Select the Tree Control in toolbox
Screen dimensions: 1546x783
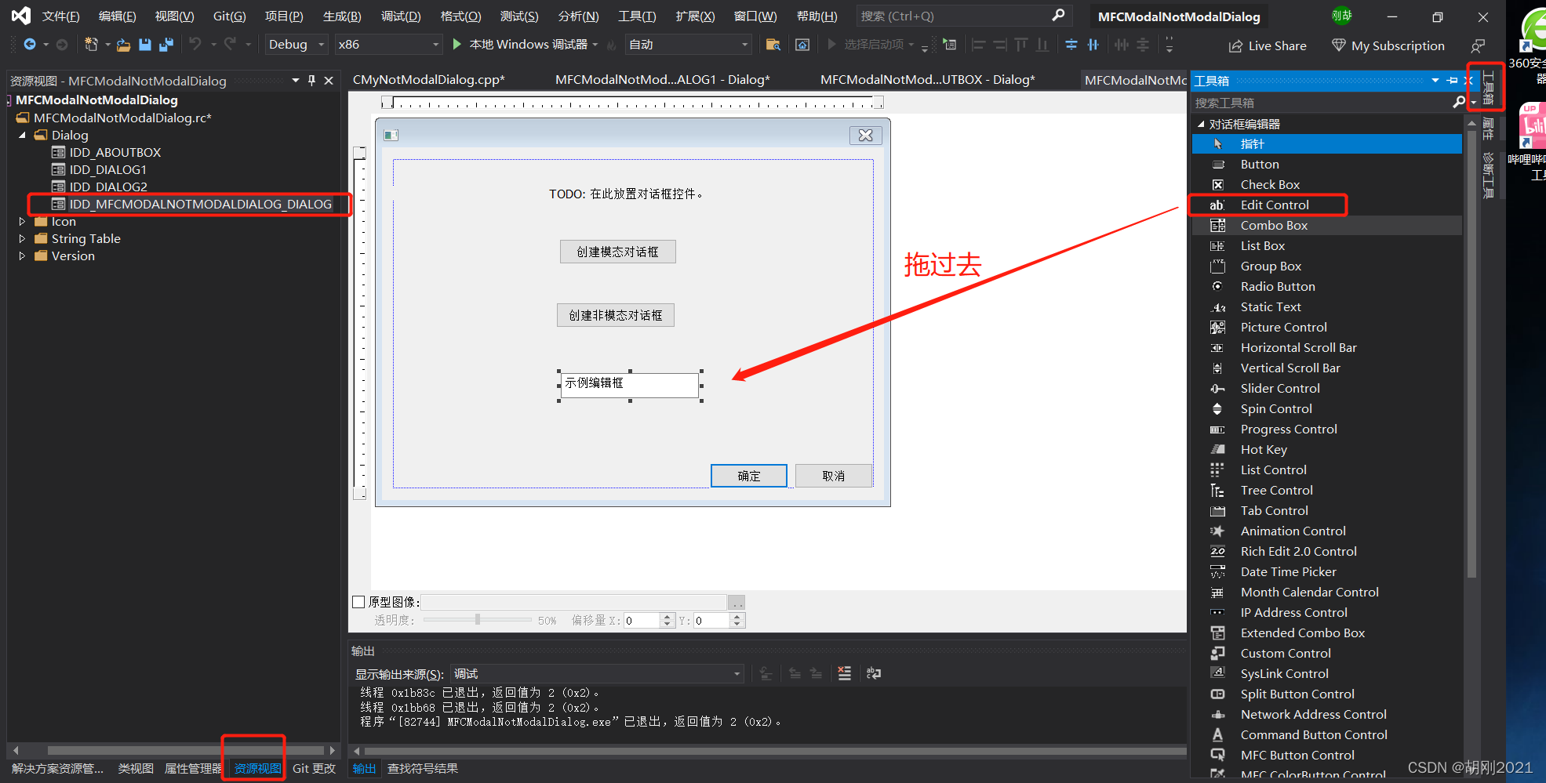click(x=1326, y=490)
